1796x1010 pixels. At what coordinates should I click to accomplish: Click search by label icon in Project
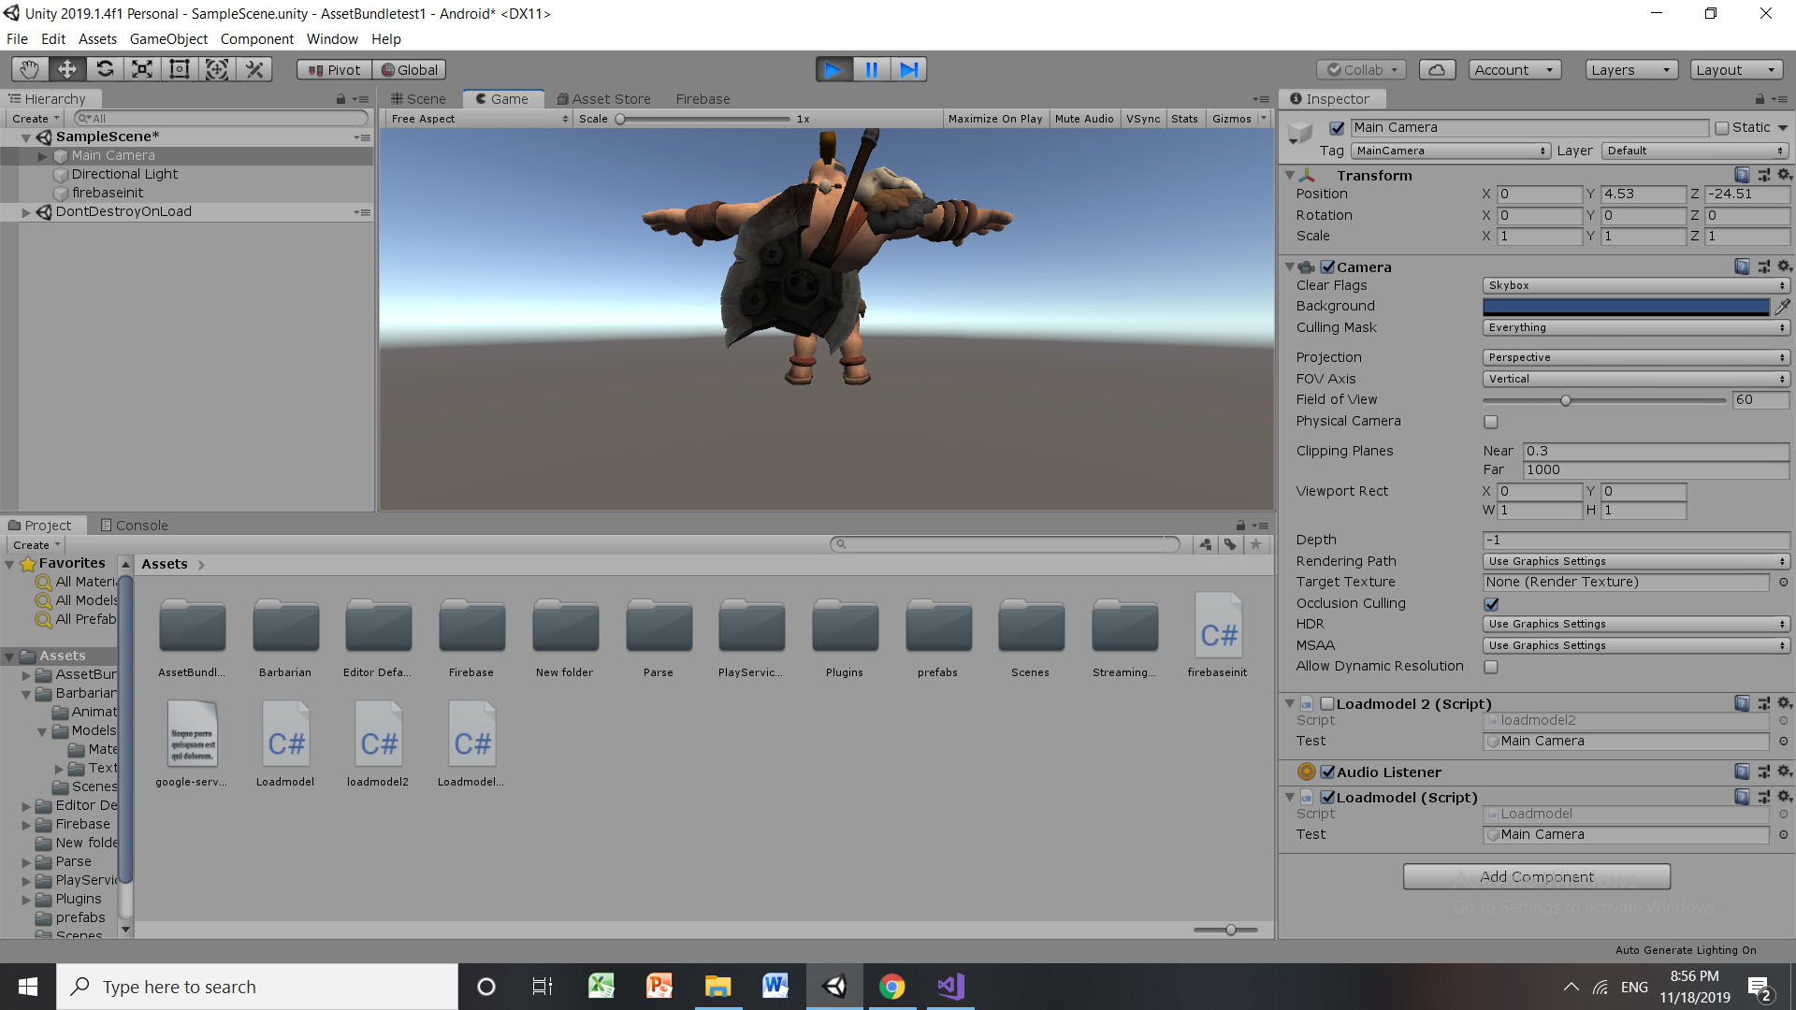click(1231, 544)
